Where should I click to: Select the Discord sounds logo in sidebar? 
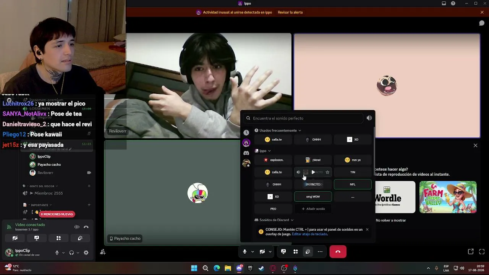click(246, 153)
